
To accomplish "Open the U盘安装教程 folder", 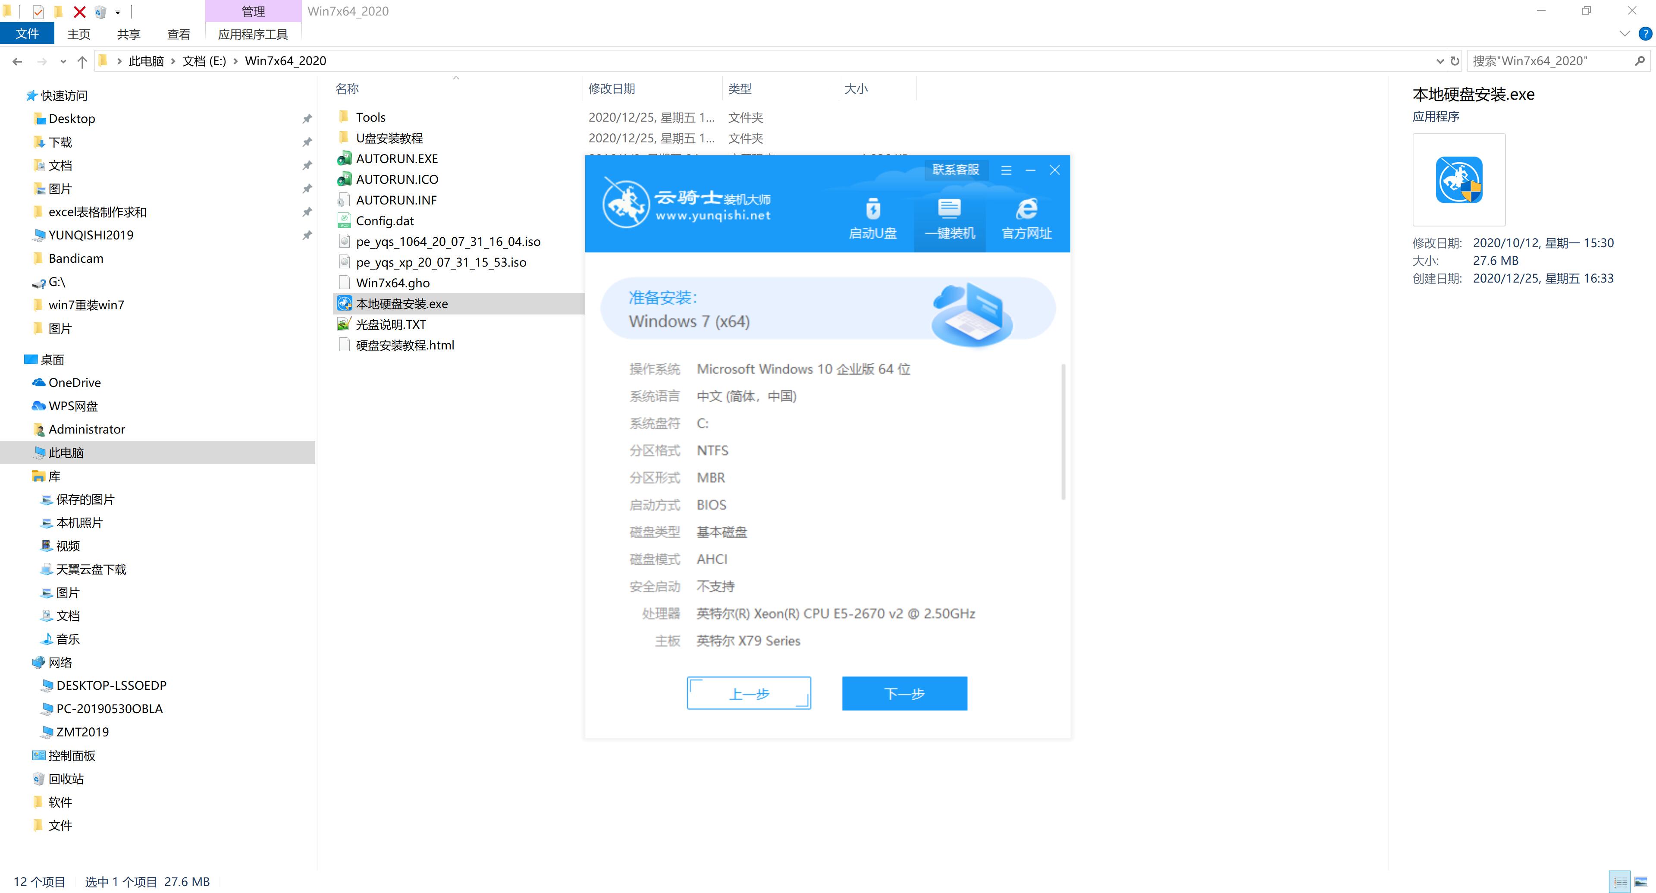I will click(390, 138).
